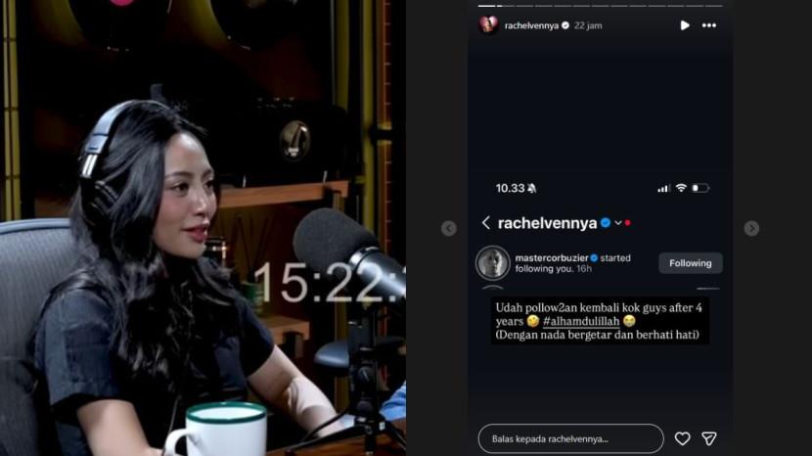This screenshot has height=456, width=812.
Task: Tap the back chevron beside rachelvennya title
Action: coord(486,223)
